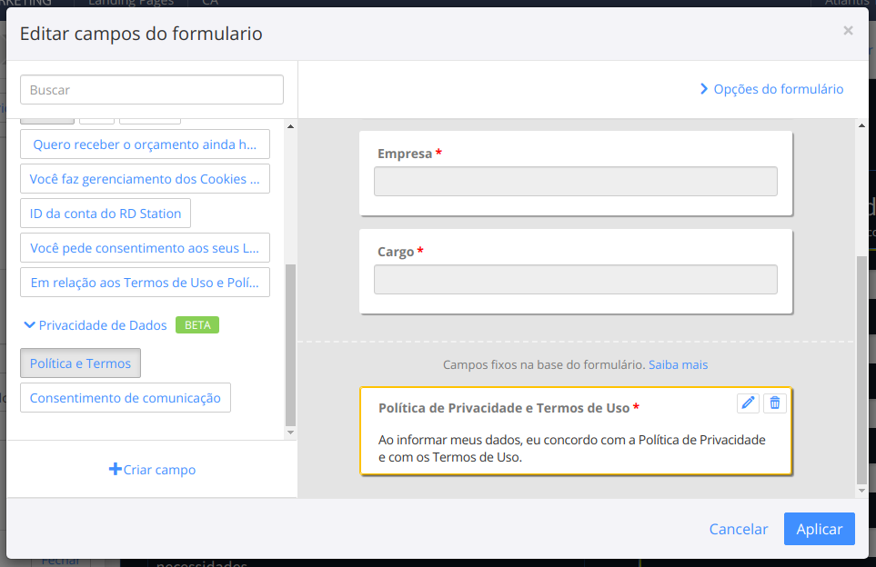
Task: Click the Empresa input box
Action: point(575,182)
